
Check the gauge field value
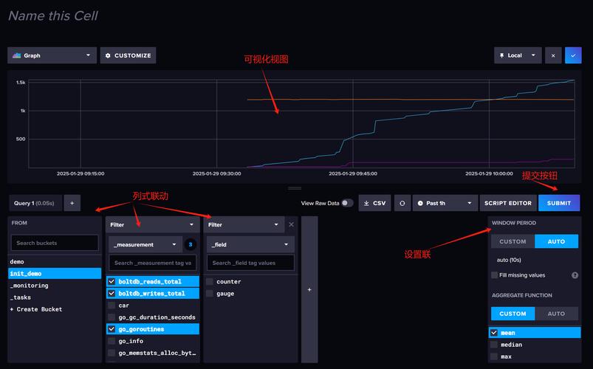[210, 294]
